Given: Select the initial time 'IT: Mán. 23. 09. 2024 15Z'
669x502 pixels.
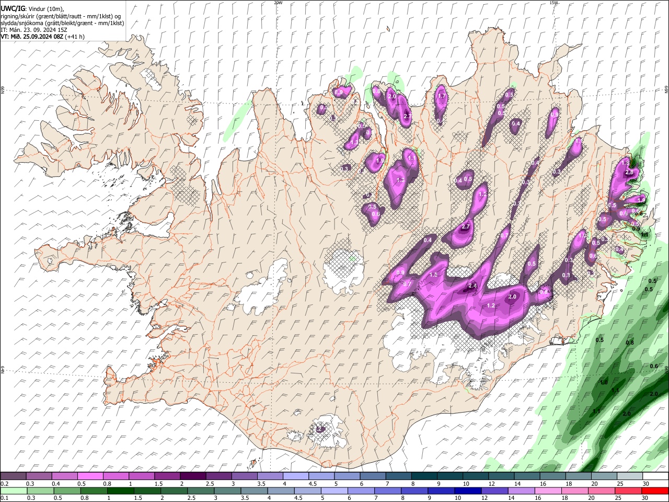Looking at the screenshot, I should pos(33,30).
